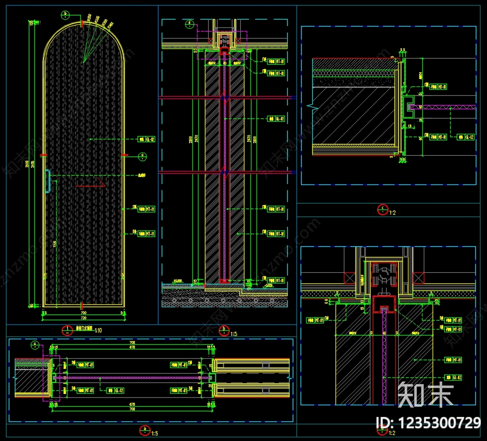Click the red circled "1" elevation title marker
The height and width of the screenshot is (441, 487).
click(67, 330)
